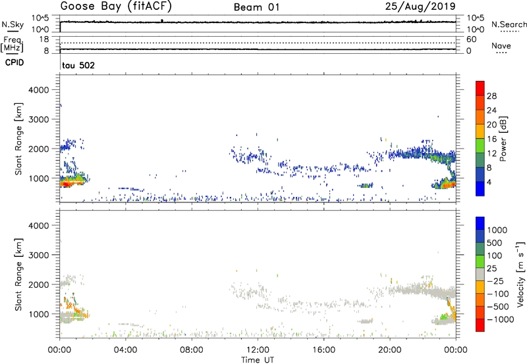Click the "N.Search" legend label
Viewport: 527px width, 364px height.
pyautogui.click(x=509, y=24)
